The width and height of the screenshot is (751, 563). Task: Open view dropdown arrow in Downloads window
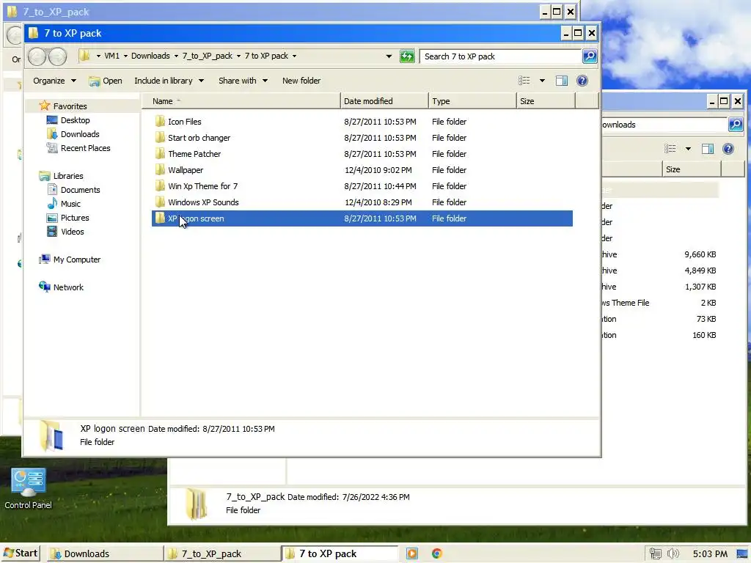point(688,149)
